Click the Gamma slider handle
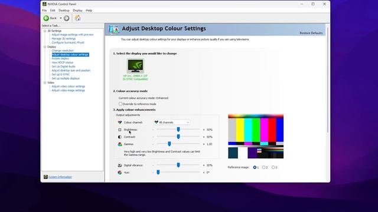The width and height of the screenshot is (378, 212). pyautogui.click(x=170, y=144)
